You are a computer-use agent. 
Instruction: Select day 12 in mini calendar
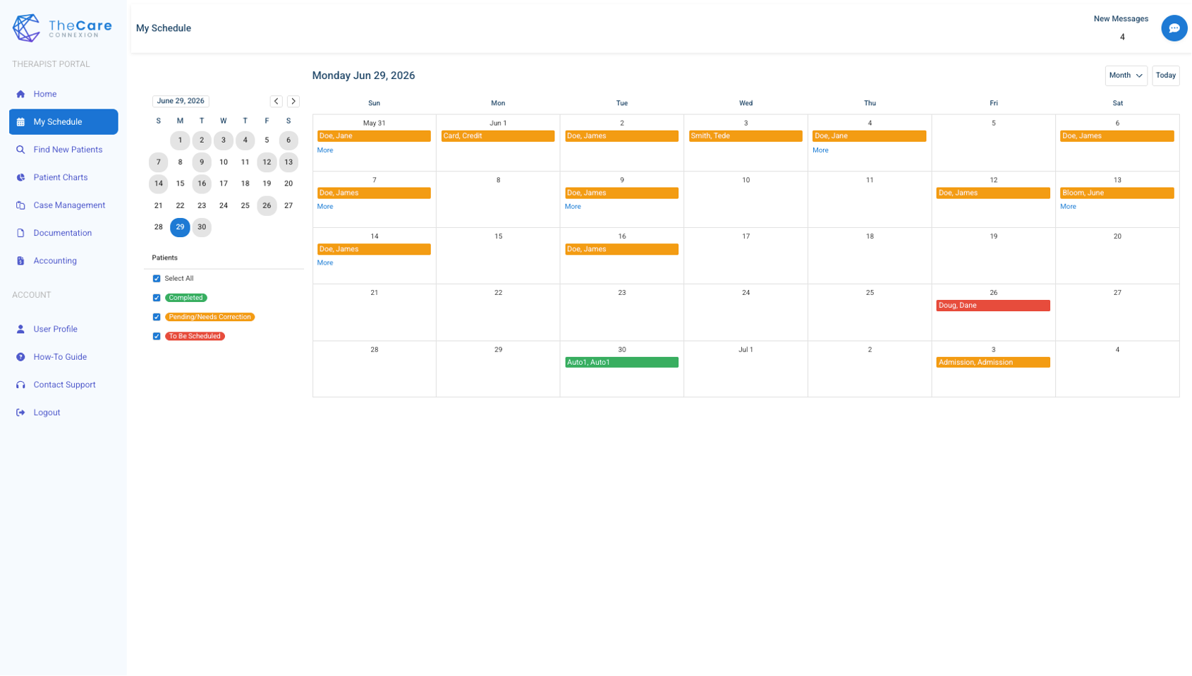pyautogui.click(x=267, y=162)
